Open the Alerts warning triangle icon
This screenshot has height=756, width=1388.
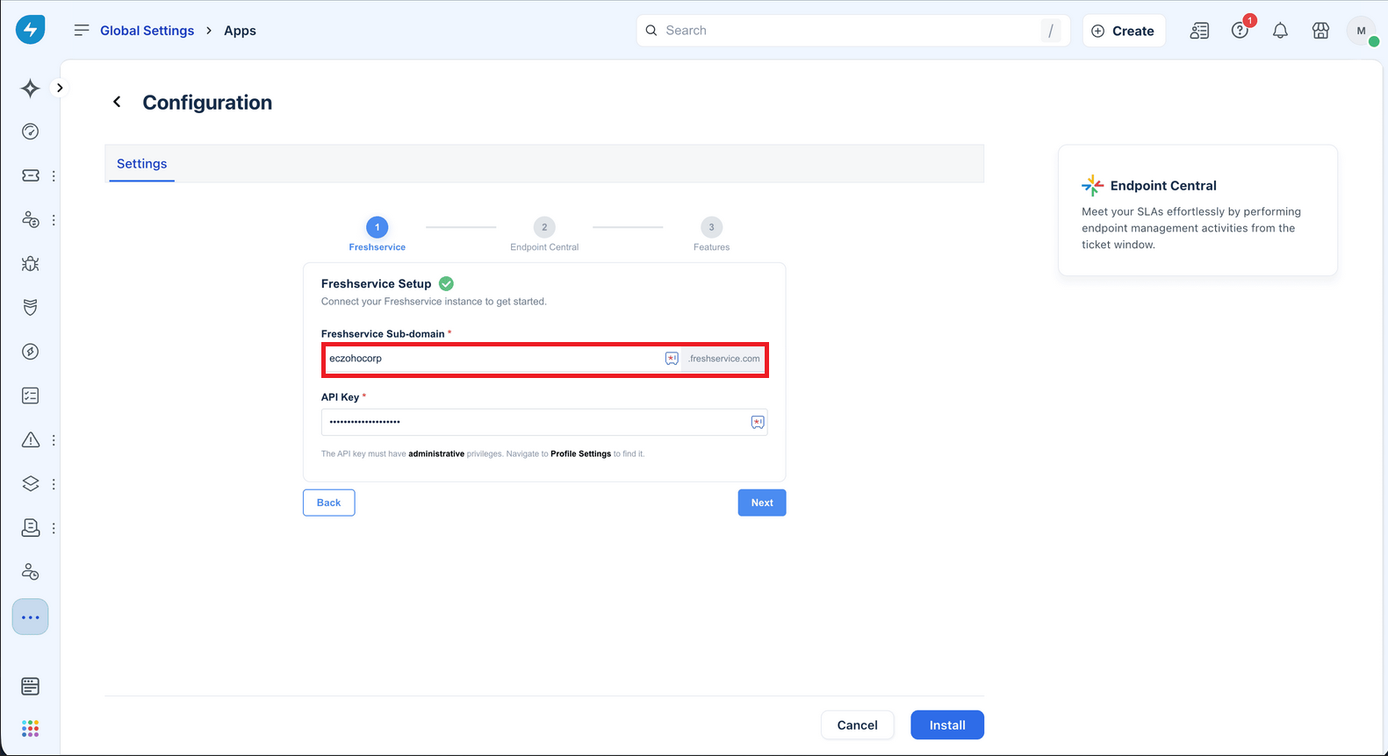click(31, 439)
